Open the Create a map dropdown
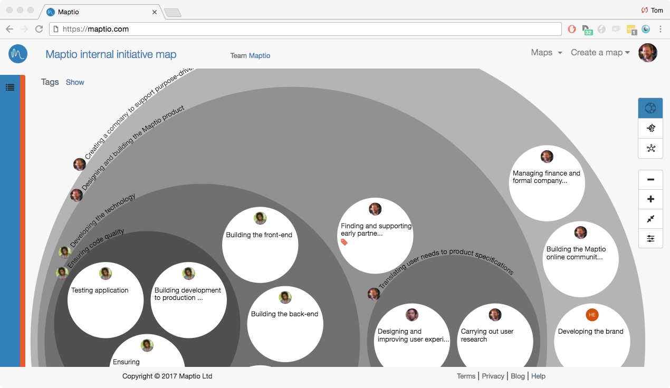This screenshot has width=670, height=388. tap(600, 53)
